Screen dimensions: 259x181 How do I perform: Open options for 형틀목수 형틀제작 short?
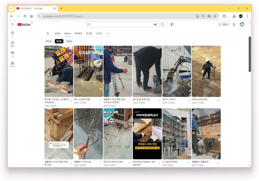click(218, 163)
